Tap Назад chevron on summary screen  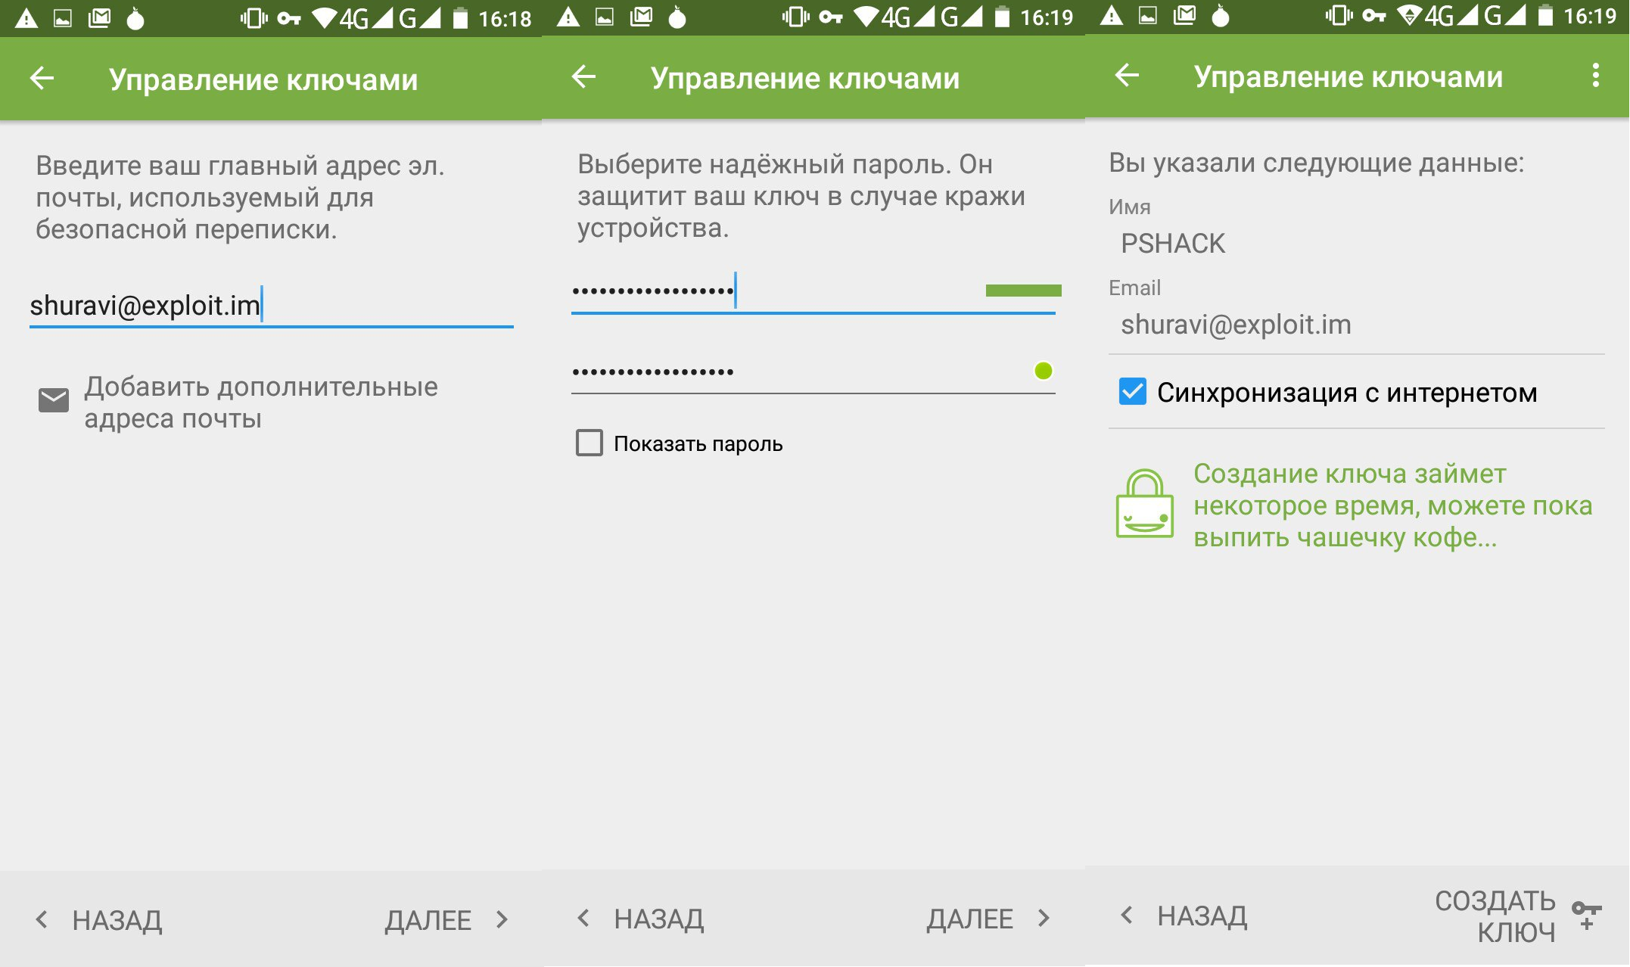click(x=1127, y=916)
